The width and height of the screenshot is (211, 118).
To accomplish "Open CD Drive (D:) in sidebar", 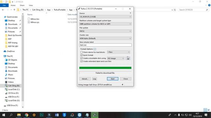I will pos(13,93).
